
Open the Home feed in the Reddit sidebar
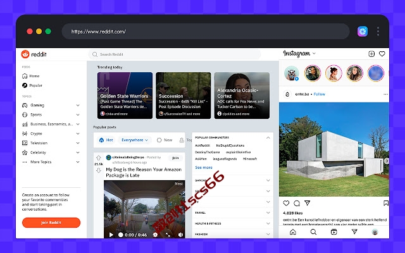[x=31, y=76]
